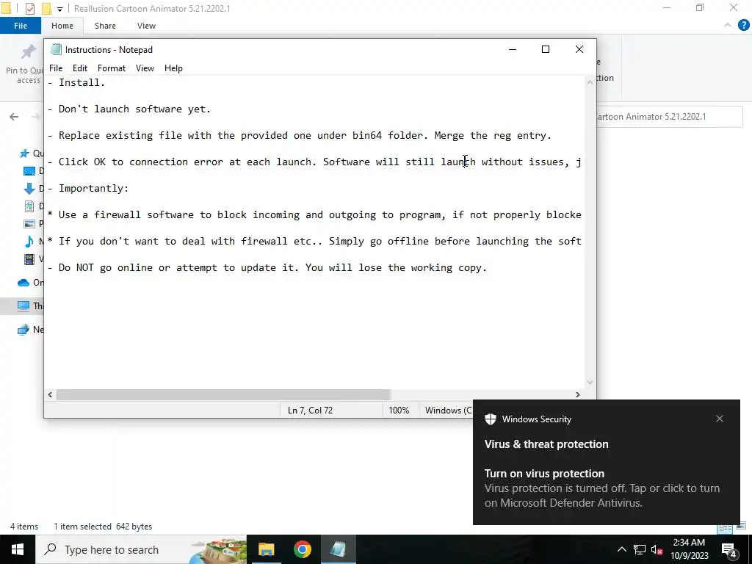The height and width of the screenshot is (564, 752).
Task: Switch to Share tab in File Explorer
Action: [x=105, y=26]
